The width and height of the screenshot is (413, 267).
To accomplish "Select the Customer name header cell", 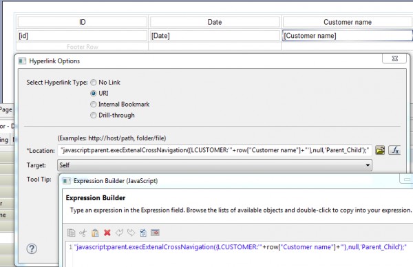I will [x=348, y=22].
